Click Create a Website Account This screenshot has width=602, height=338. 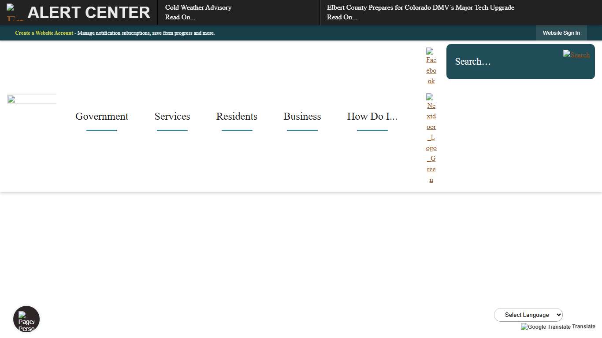coord(44,33)
